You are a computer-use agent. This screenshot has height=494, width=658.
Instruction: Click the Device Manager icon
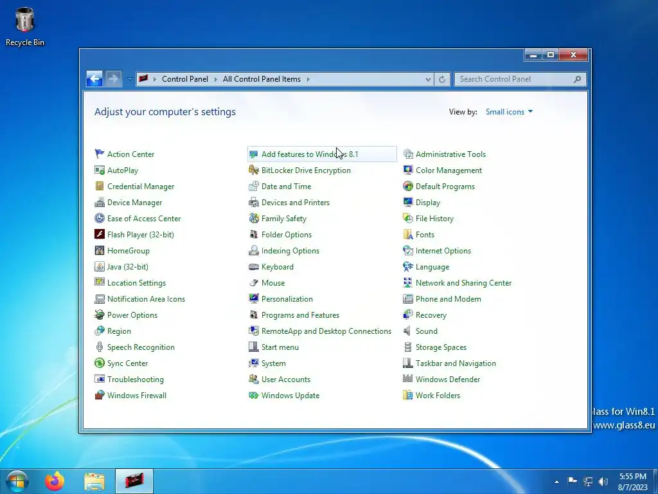point(100,203)
